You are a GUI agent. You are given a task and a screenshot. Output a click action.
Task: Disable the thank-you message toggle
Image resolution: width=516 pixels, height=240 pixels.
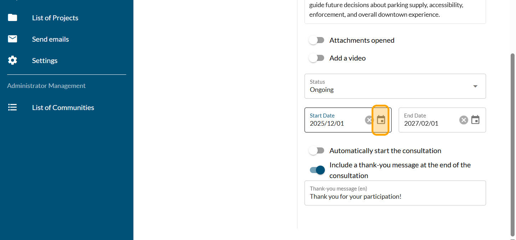(317, 170)
